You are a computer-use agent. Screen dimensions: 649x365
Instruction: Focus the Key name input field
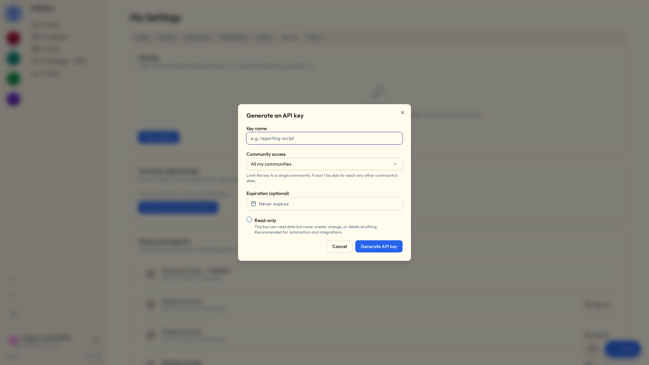coord(324,138)
